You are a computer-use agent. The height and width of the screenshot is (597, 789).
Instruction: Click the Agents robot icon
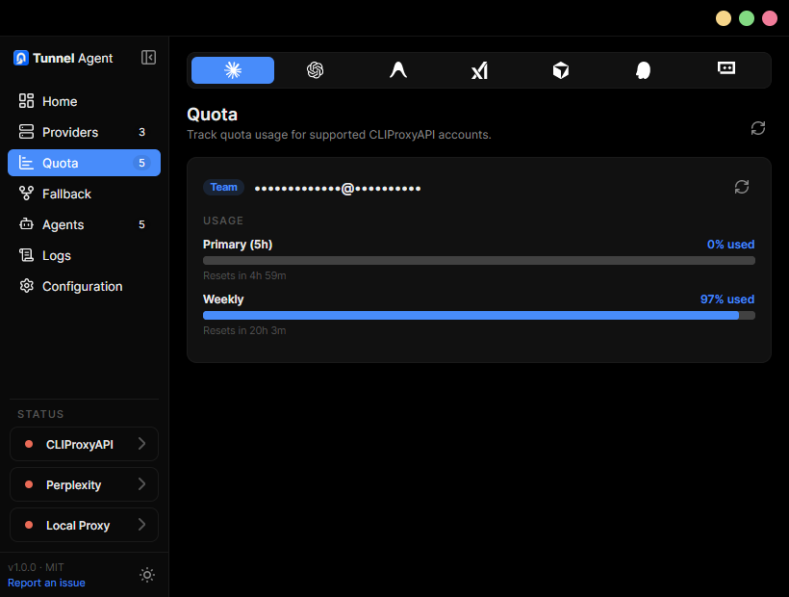pyautogui.click(x=26, y=224)
